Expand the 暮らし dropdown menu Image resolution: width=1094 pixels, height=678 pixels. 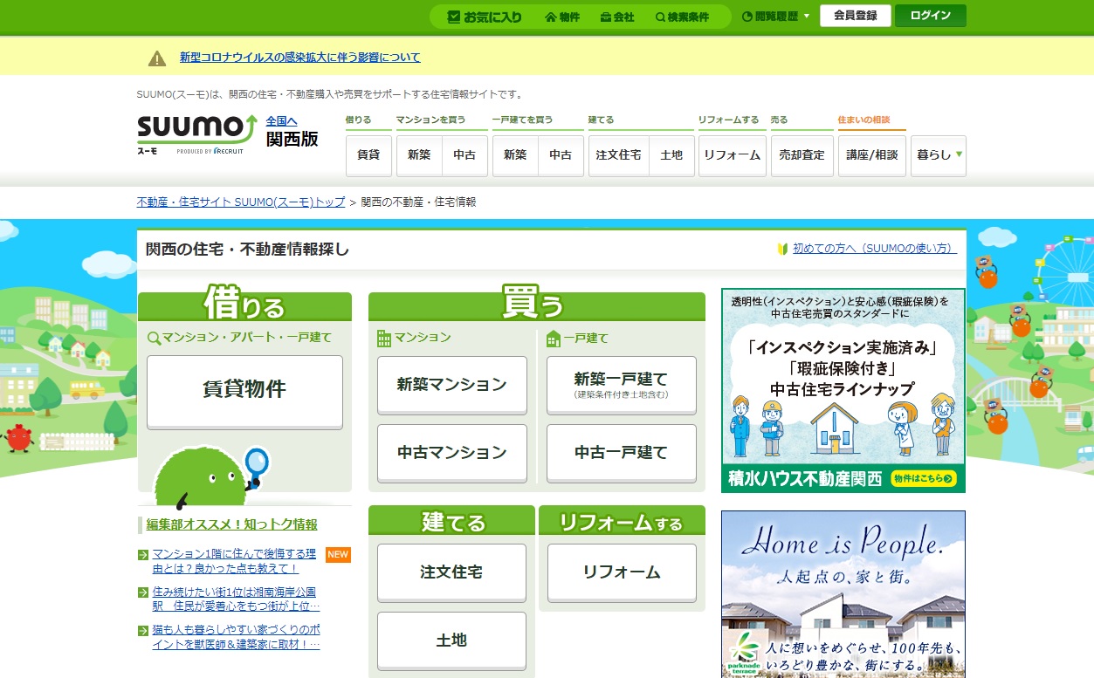click(939, 155)
